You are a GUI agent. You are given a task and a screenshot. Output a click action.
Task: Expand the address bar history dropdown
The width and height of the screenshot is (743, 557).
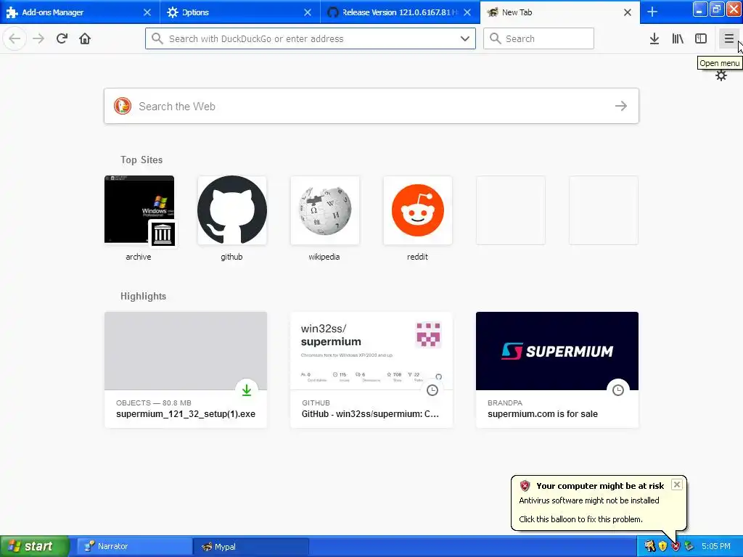click(x=465, y=38)
